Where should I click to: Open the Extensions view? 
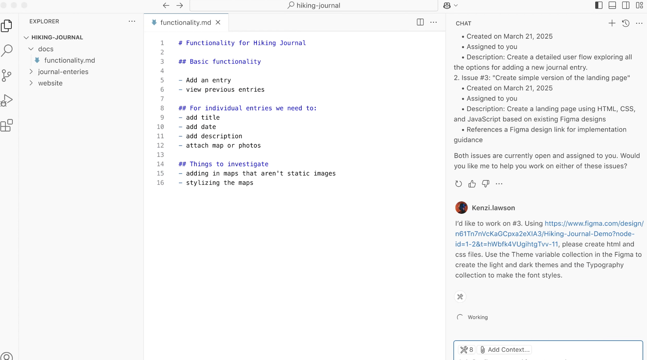click(7, 126)
